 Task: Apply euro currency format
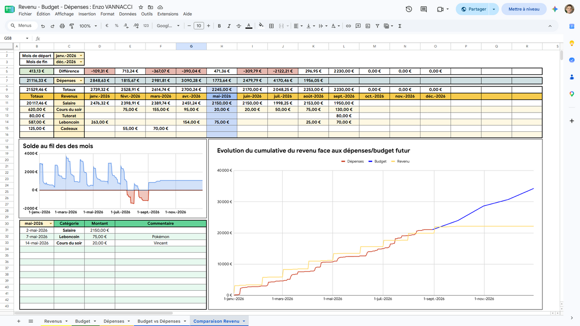(x=107, y=26)
